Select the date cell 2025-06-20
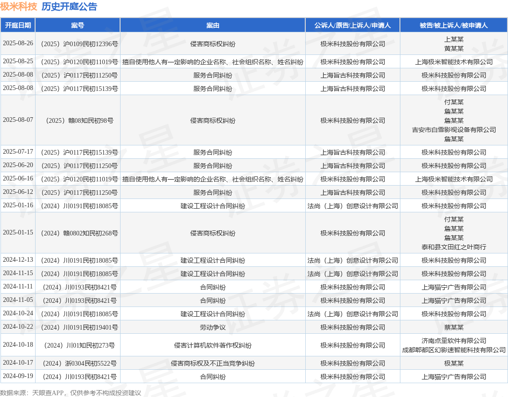 click(x=18, y=165)
